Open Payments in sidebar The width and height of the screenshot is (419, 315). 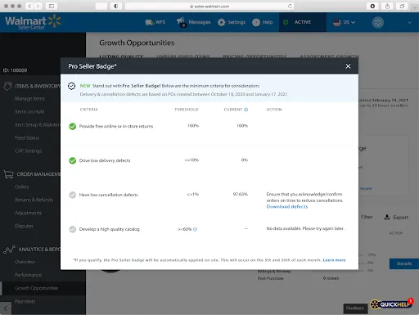point(25,301)
